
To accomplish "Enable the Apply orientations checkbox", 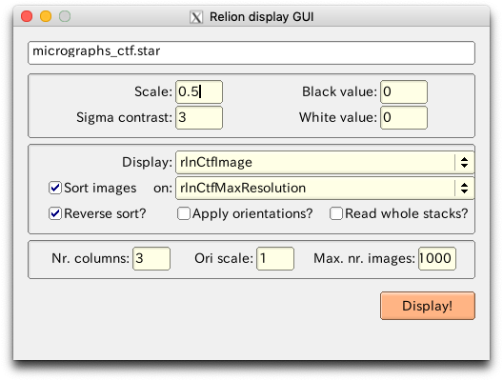I will coord(184,213).
